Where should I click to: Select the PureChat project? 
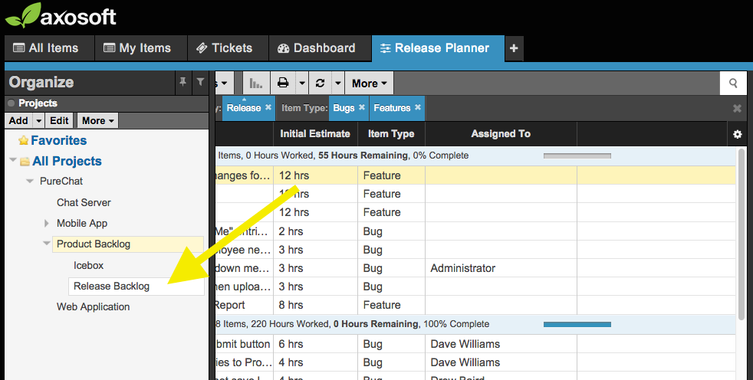pos(61,182)
